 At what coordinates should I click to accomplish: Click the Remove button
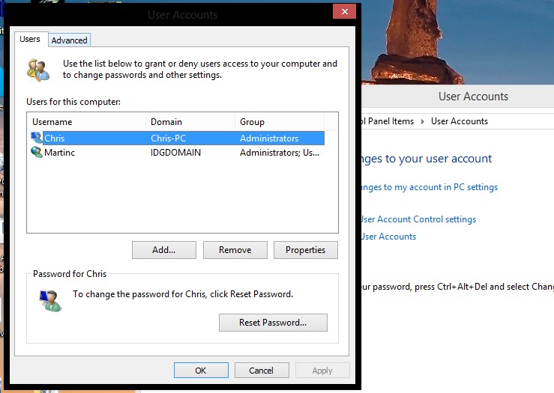235,250
